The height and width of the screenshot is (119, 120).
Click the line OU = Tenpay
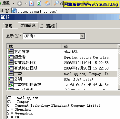coord(18,102)
